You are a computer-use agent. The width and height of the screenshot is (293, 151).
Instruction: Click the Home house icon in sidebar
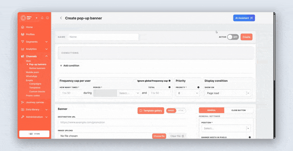tap(23, 27)
